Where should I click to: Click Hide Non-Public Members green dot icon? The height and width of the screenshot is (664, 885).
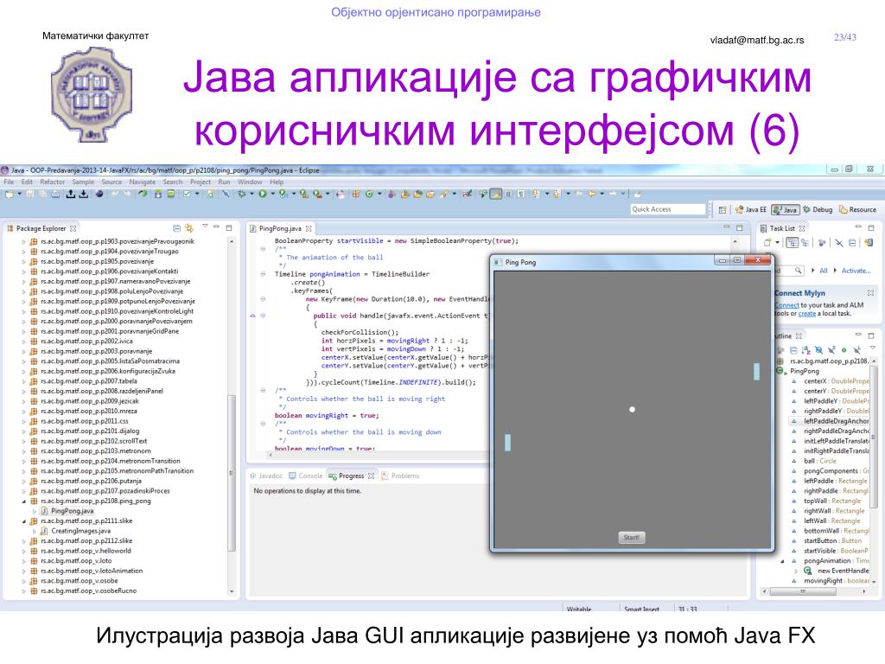tap(844, 350)
